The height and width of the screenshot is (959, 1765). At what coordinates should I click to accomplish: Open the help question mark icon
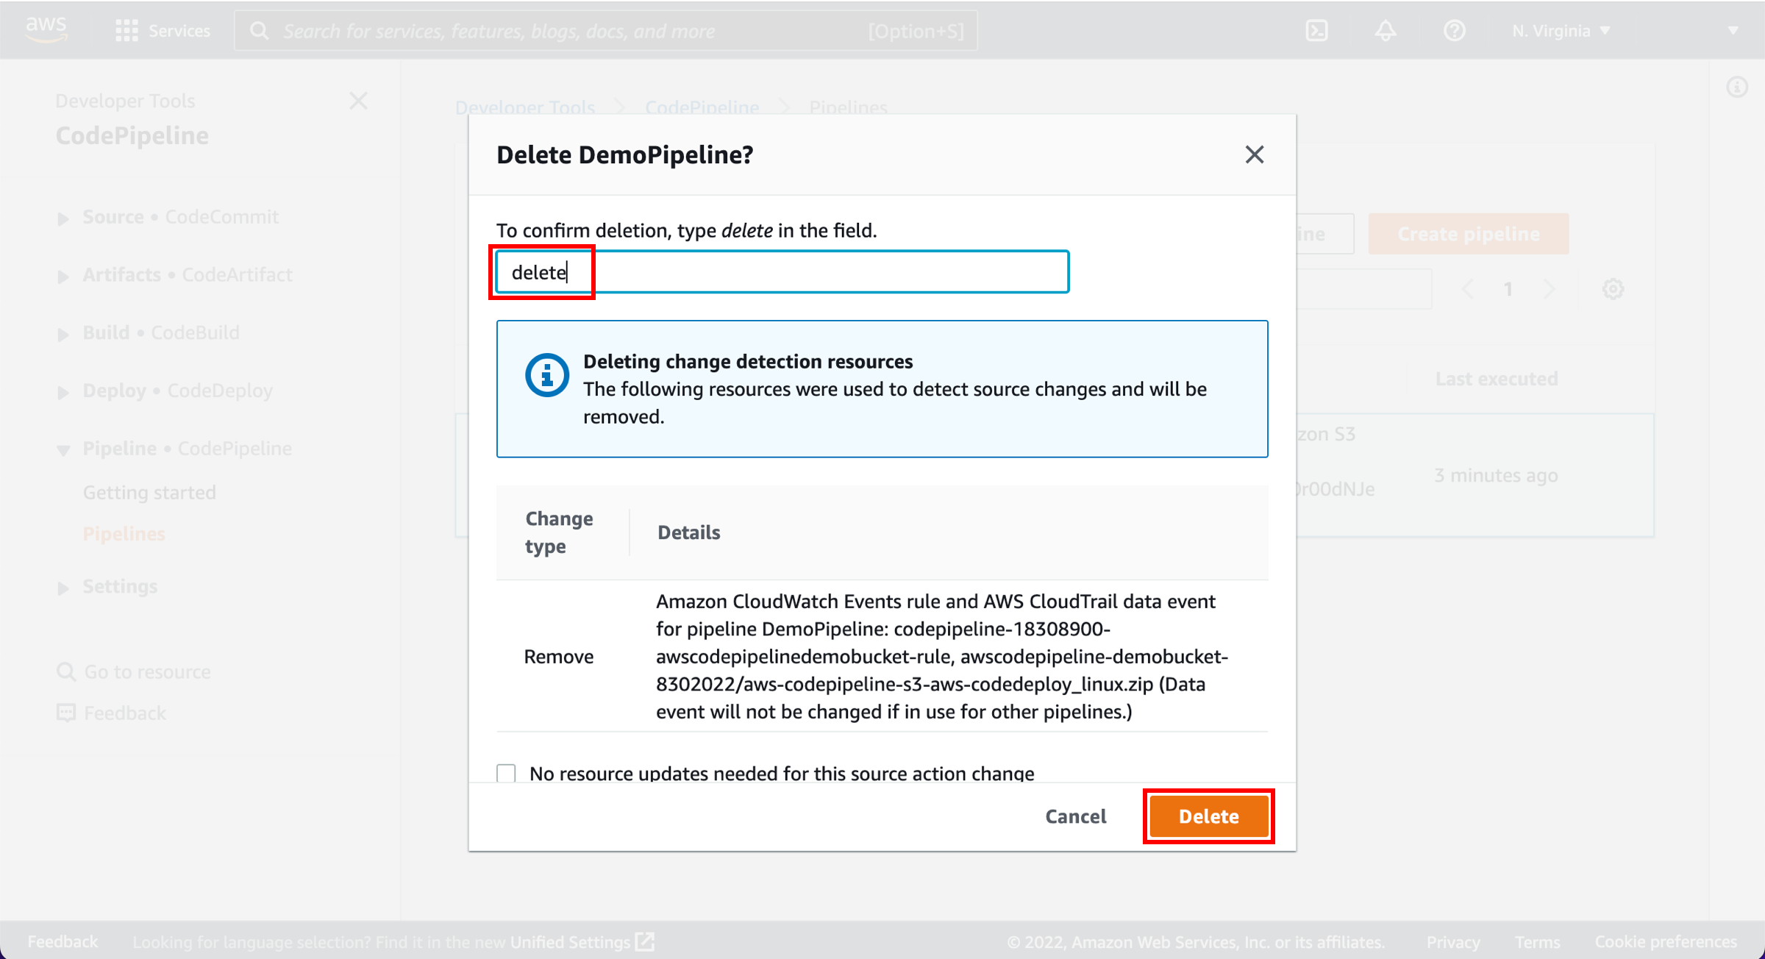click(x=1454, y=31)
